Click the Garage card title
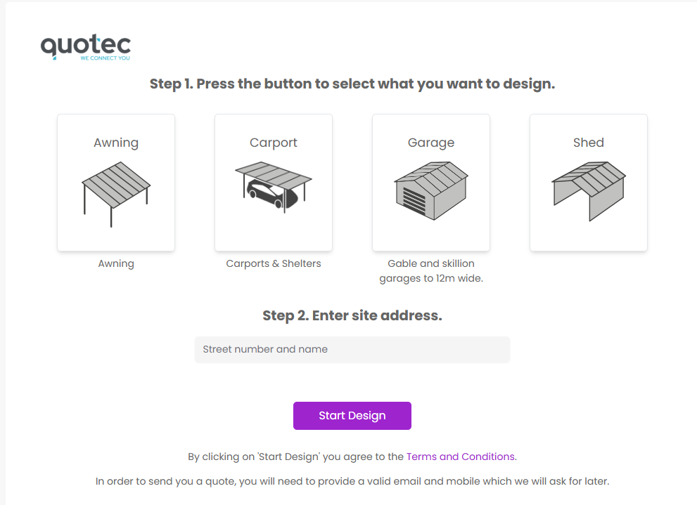Screen dimensions: 697x505 click(431, 143)
